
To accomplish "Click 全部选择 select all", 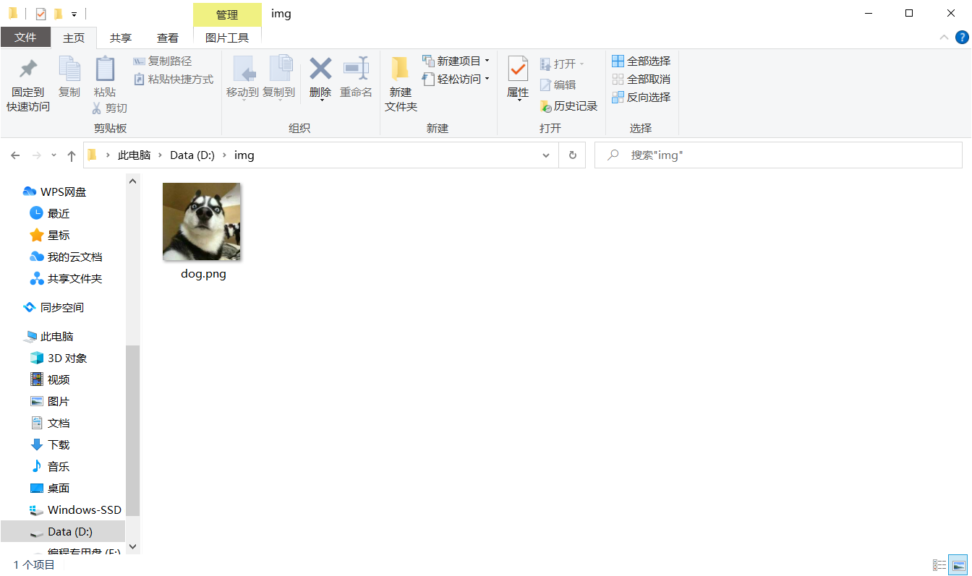I will pos(641,61).
